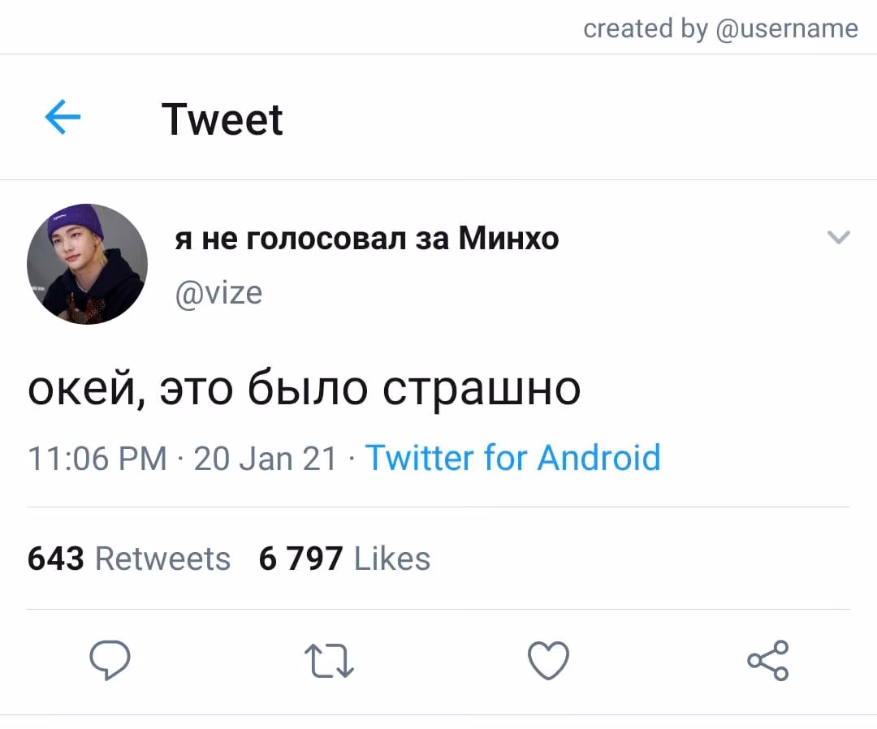Open the @vize handle profile
The image size is (877, 729).
218,293
